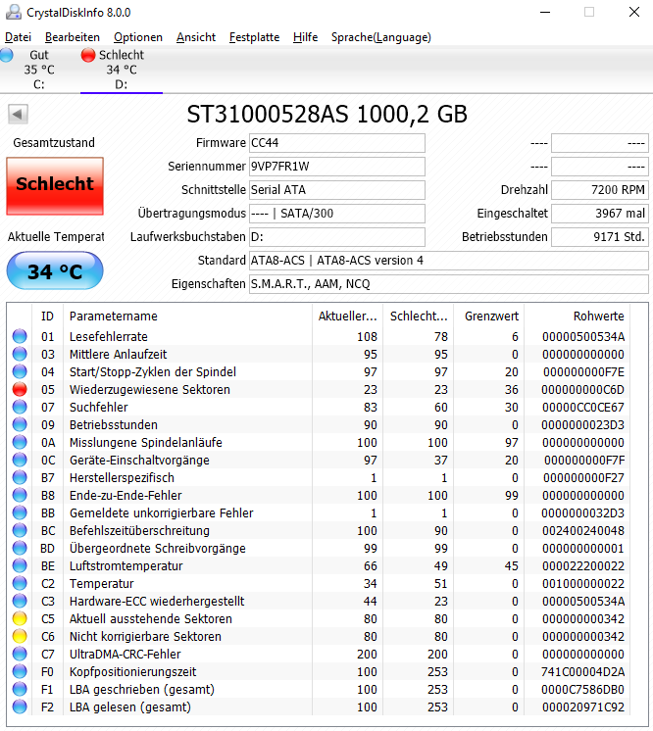Click the status icon for Luftstromtemperatur

pyautogui.click(x=20, y=565)
